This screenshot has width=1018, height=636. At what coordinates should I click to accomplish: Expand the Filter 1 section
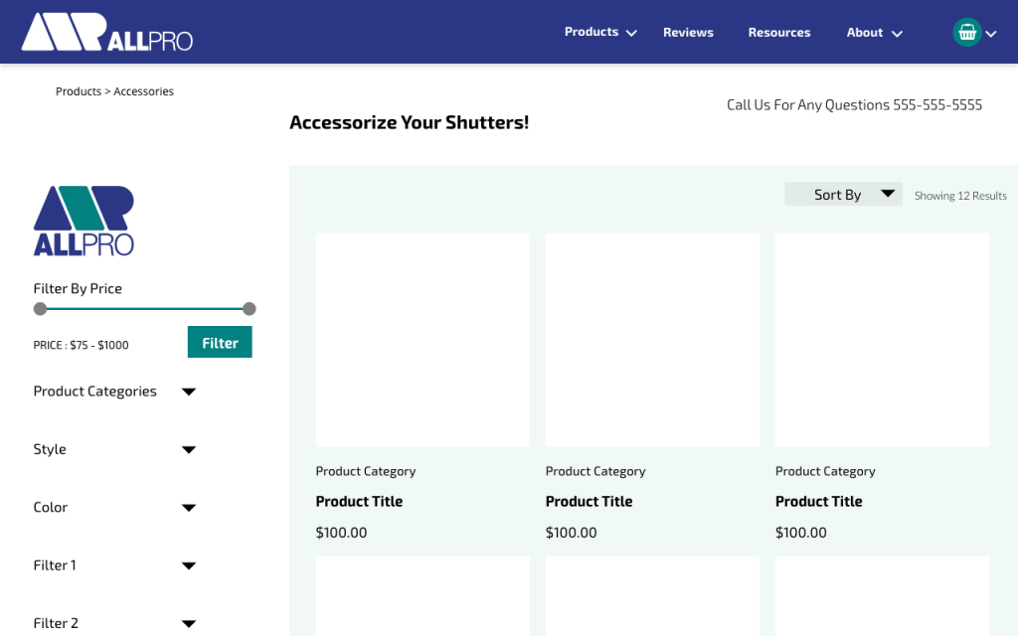[189, 565]
